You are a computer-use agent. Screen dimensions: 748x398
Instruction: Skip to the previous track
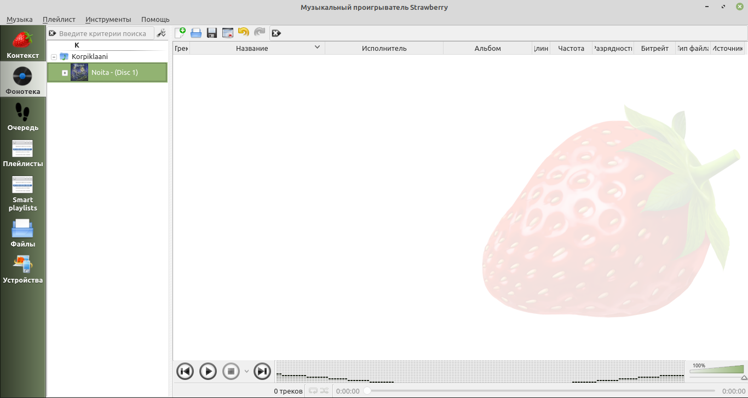(185, 372)
